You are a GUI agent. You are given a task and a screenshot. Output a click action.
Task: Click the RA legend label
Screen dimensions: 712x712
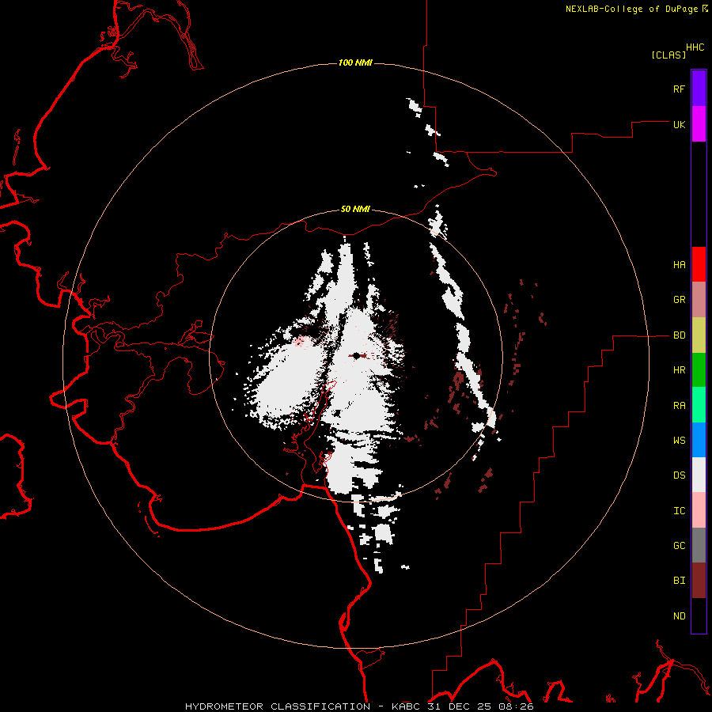coord(679,406)
